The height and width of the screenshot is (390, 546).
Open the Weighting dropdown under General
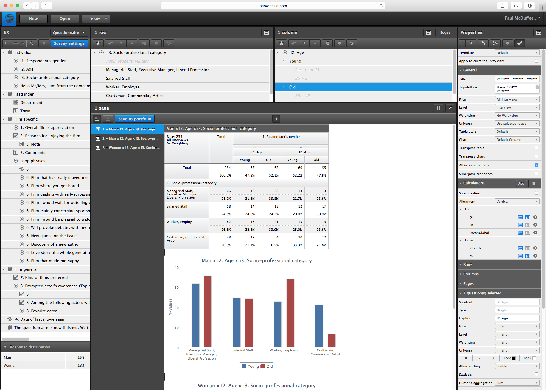click(517, 116)
